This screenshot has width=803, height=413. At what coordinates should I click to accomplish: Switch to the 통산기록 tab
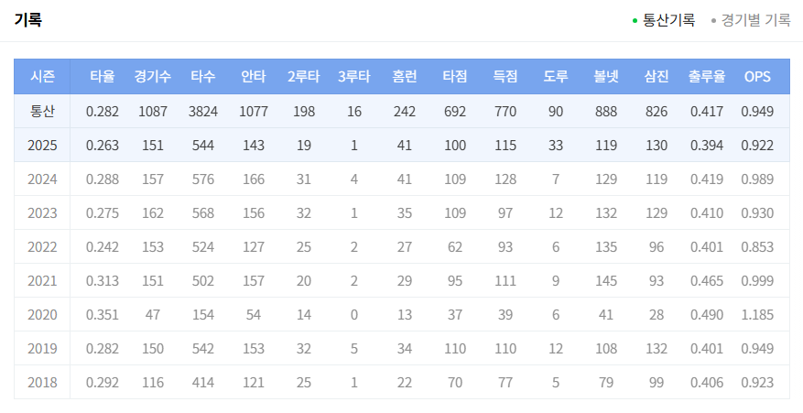[668, 19]
